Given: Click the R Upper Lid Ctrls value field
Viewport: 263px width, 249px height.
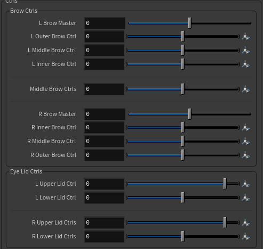Looking at the screenshot, I should [x=104, y=222].
